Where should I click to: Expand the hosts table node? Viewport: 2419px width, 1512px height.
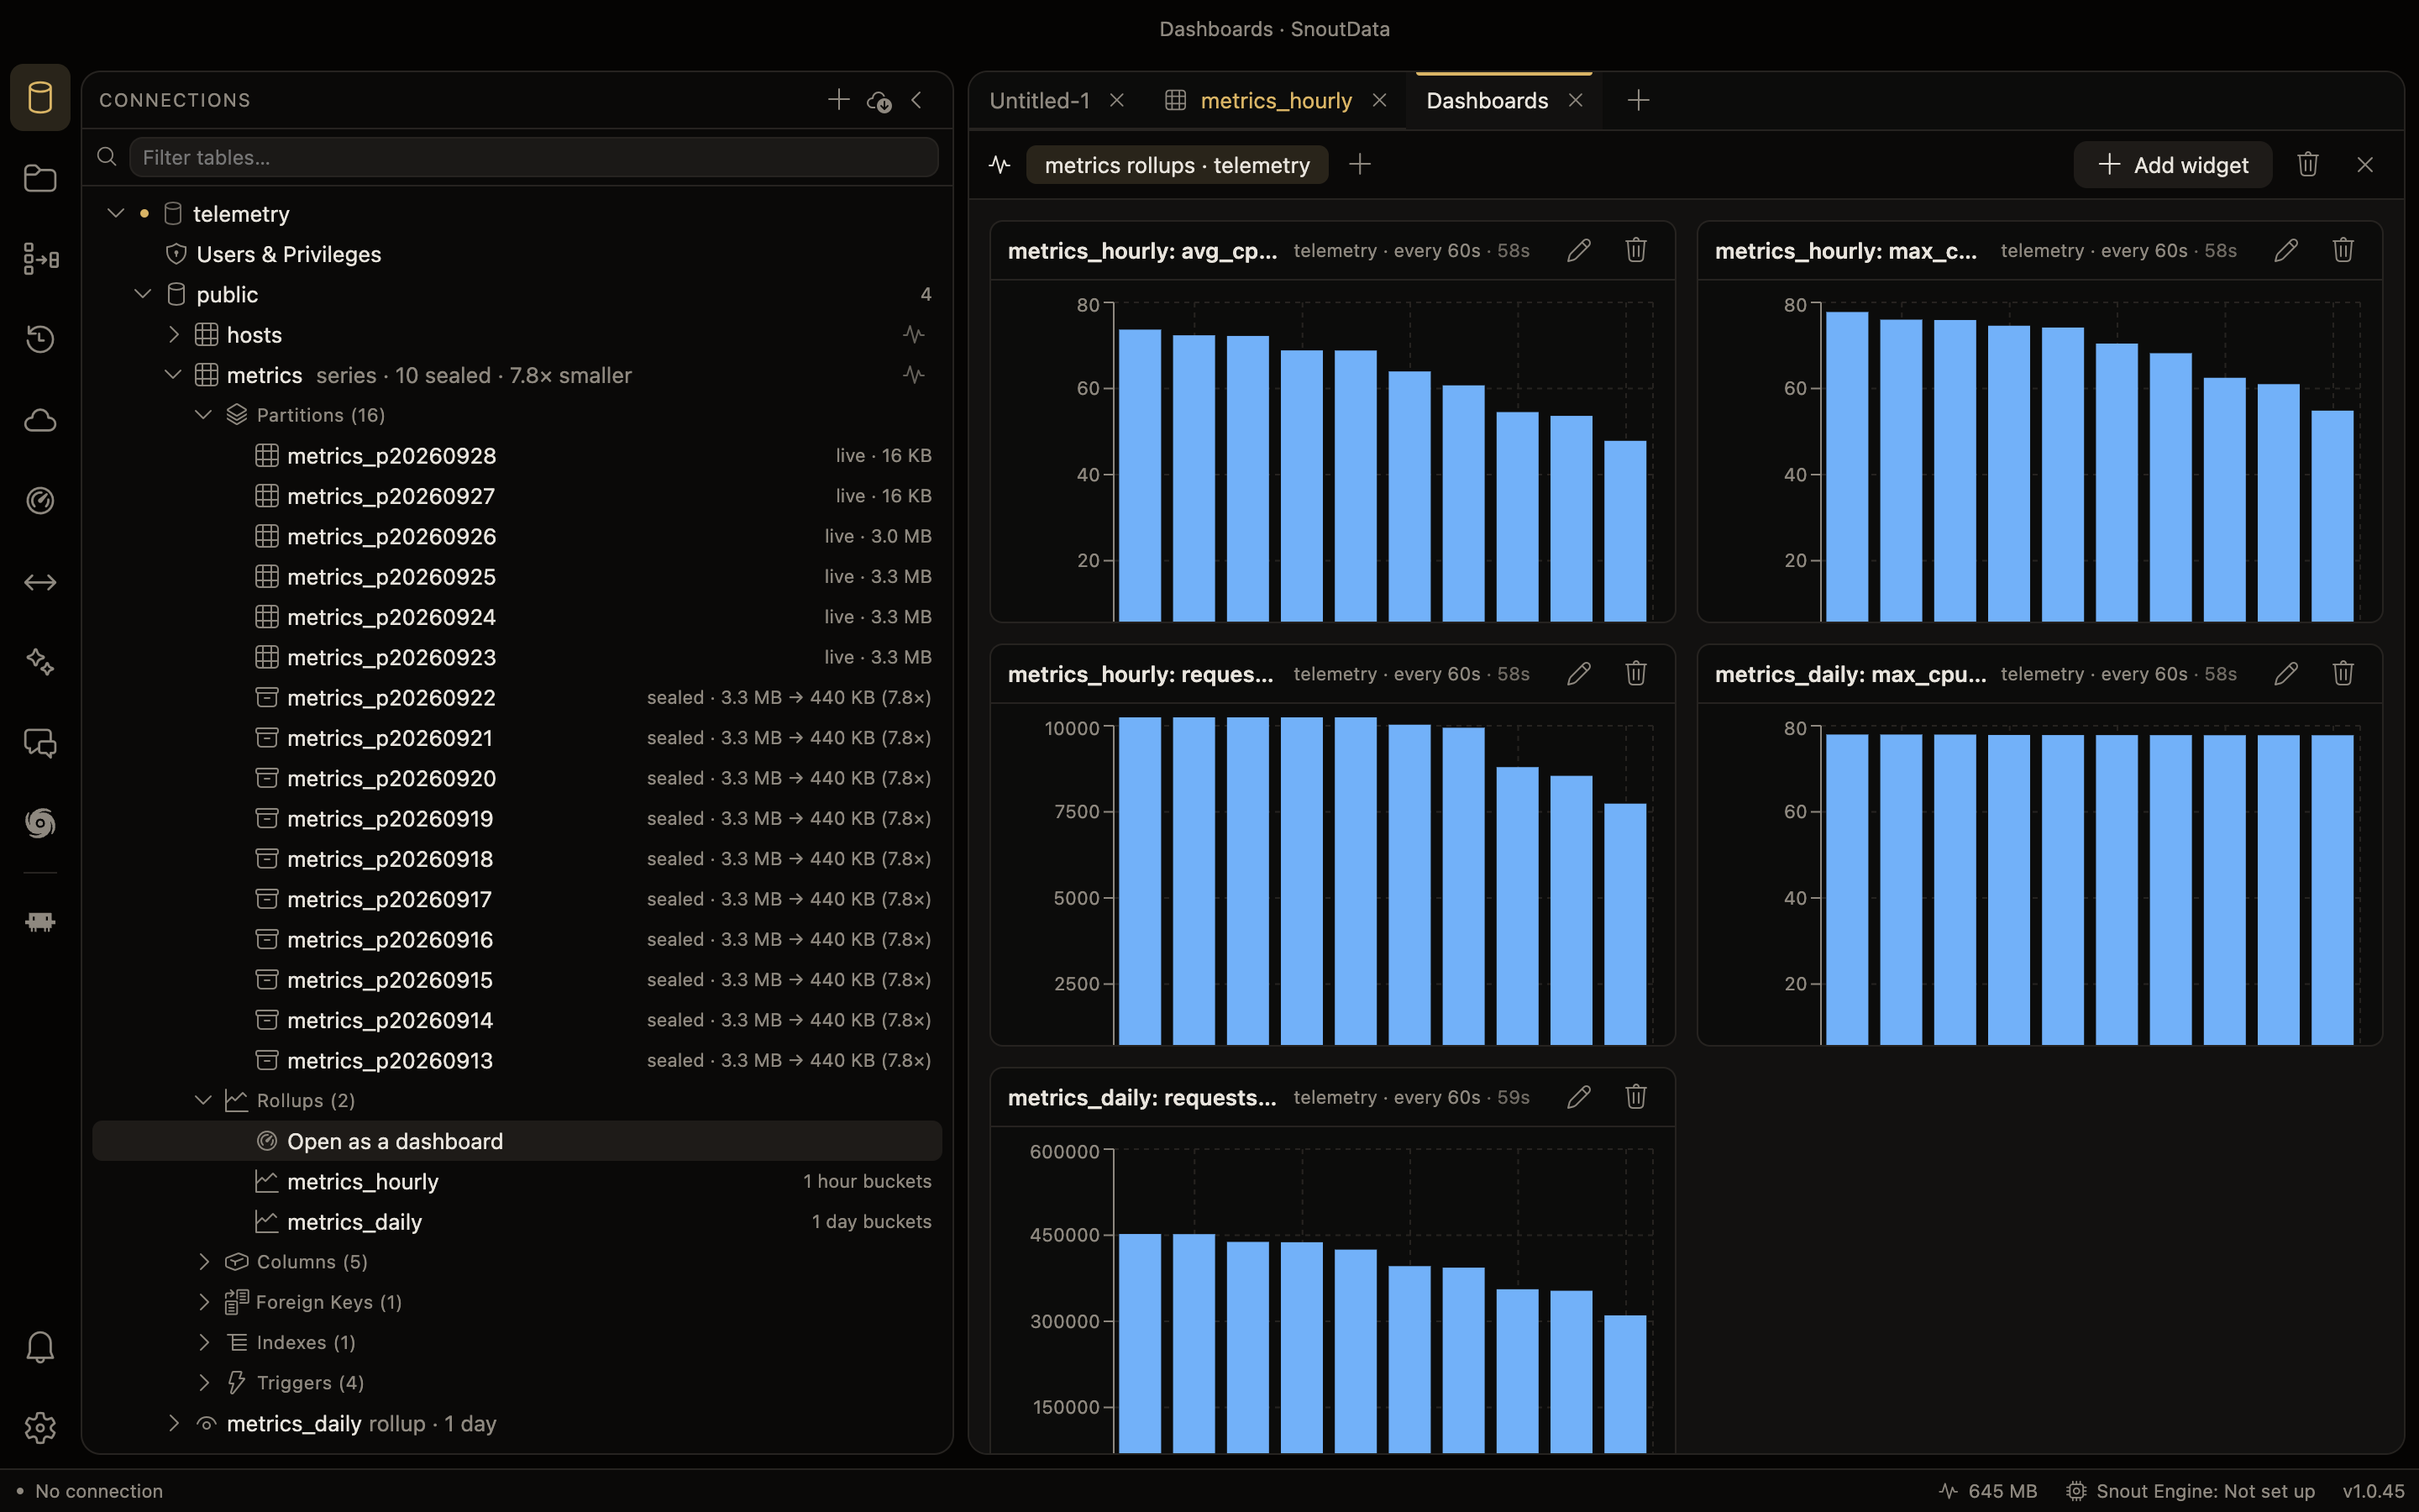[174, 334]
